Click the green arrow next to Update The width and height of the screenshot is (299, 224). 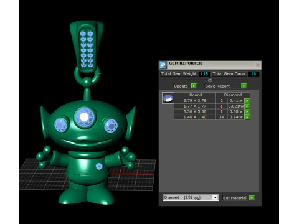point(194,86)
